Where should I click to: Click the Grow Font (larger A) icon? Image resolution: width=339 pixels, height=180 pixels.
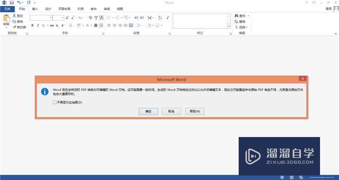tap(67, 18)
